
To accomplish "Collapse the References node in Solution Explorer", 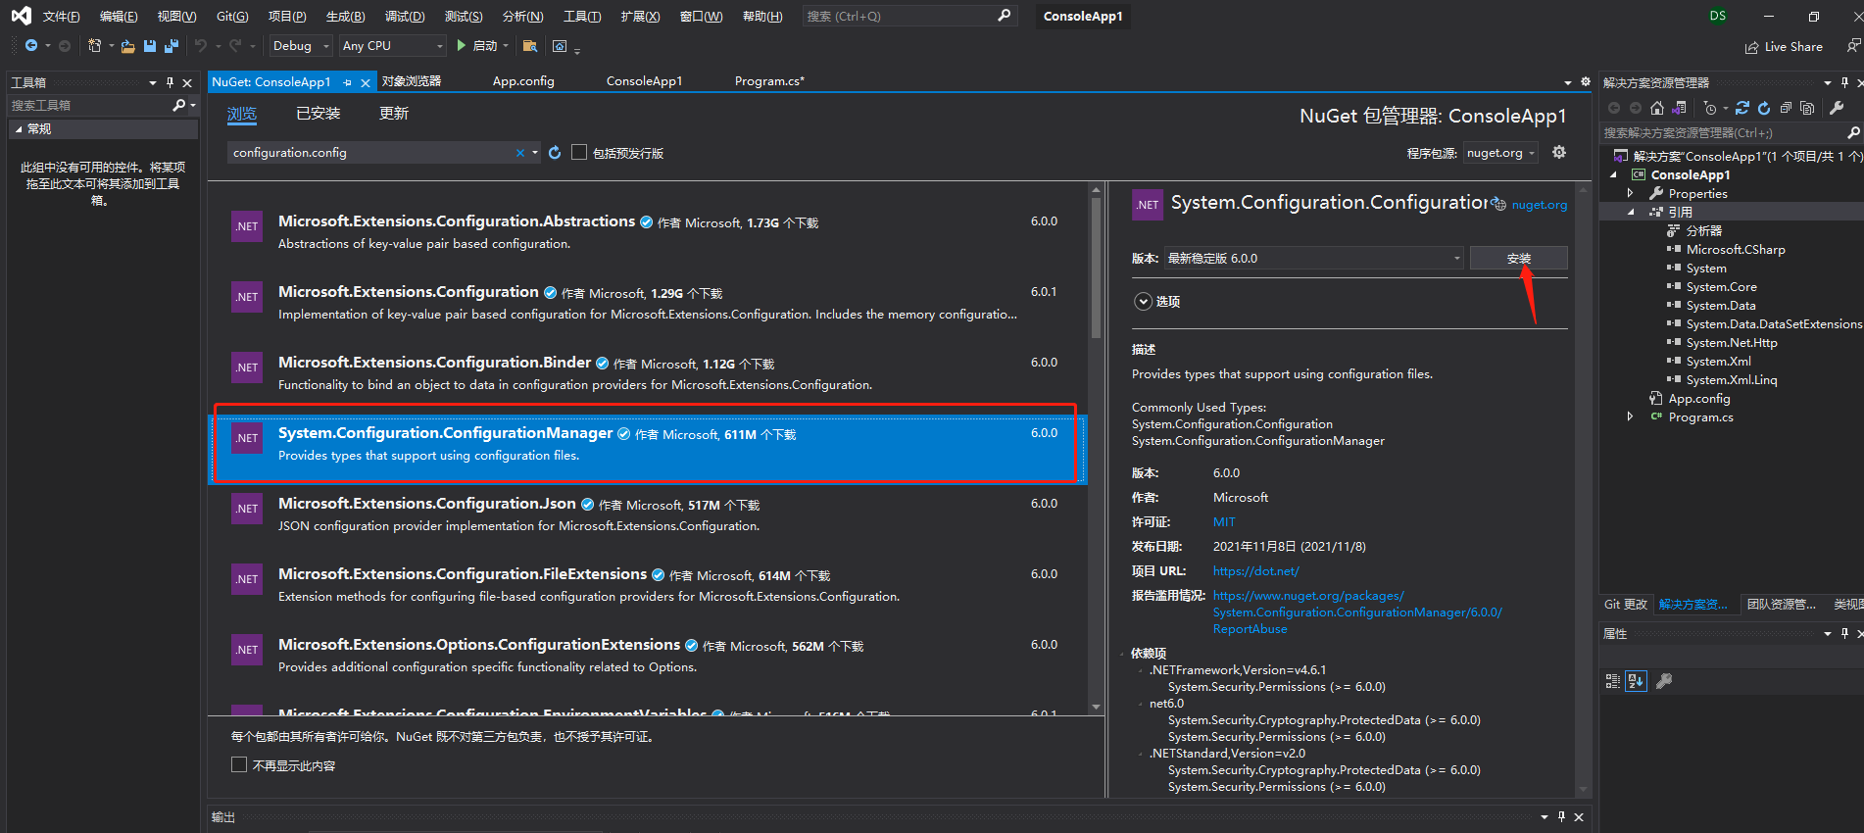I will pyautogui.click(x=1631, y=212).
